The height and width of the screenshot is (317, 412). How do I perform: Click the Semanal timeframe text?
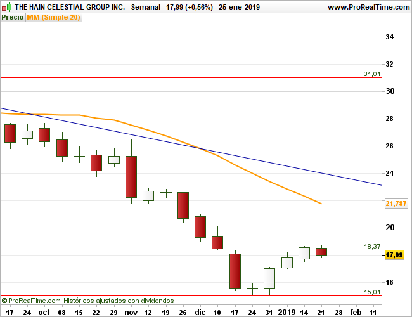coord(146,7)
